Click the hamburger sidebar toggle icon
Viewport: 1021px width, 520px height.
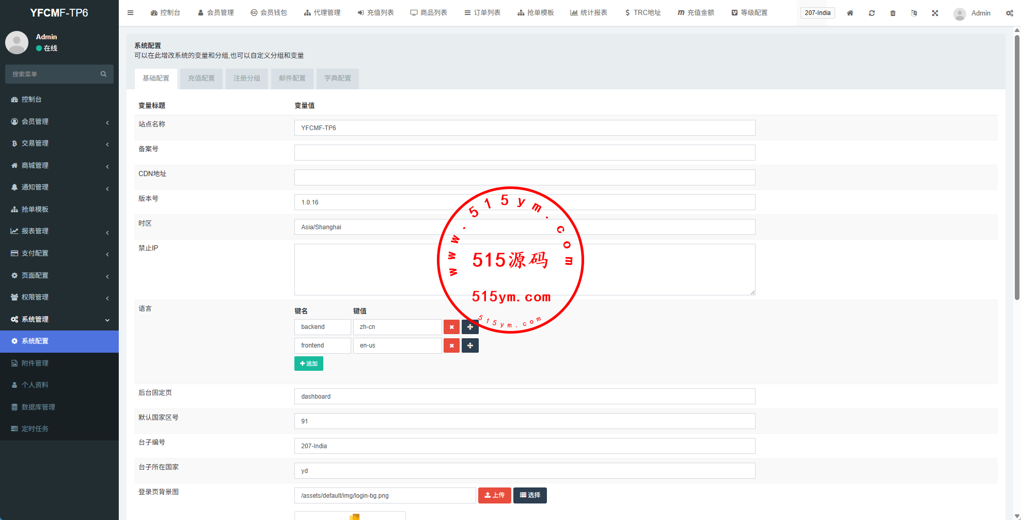point(131,13)
